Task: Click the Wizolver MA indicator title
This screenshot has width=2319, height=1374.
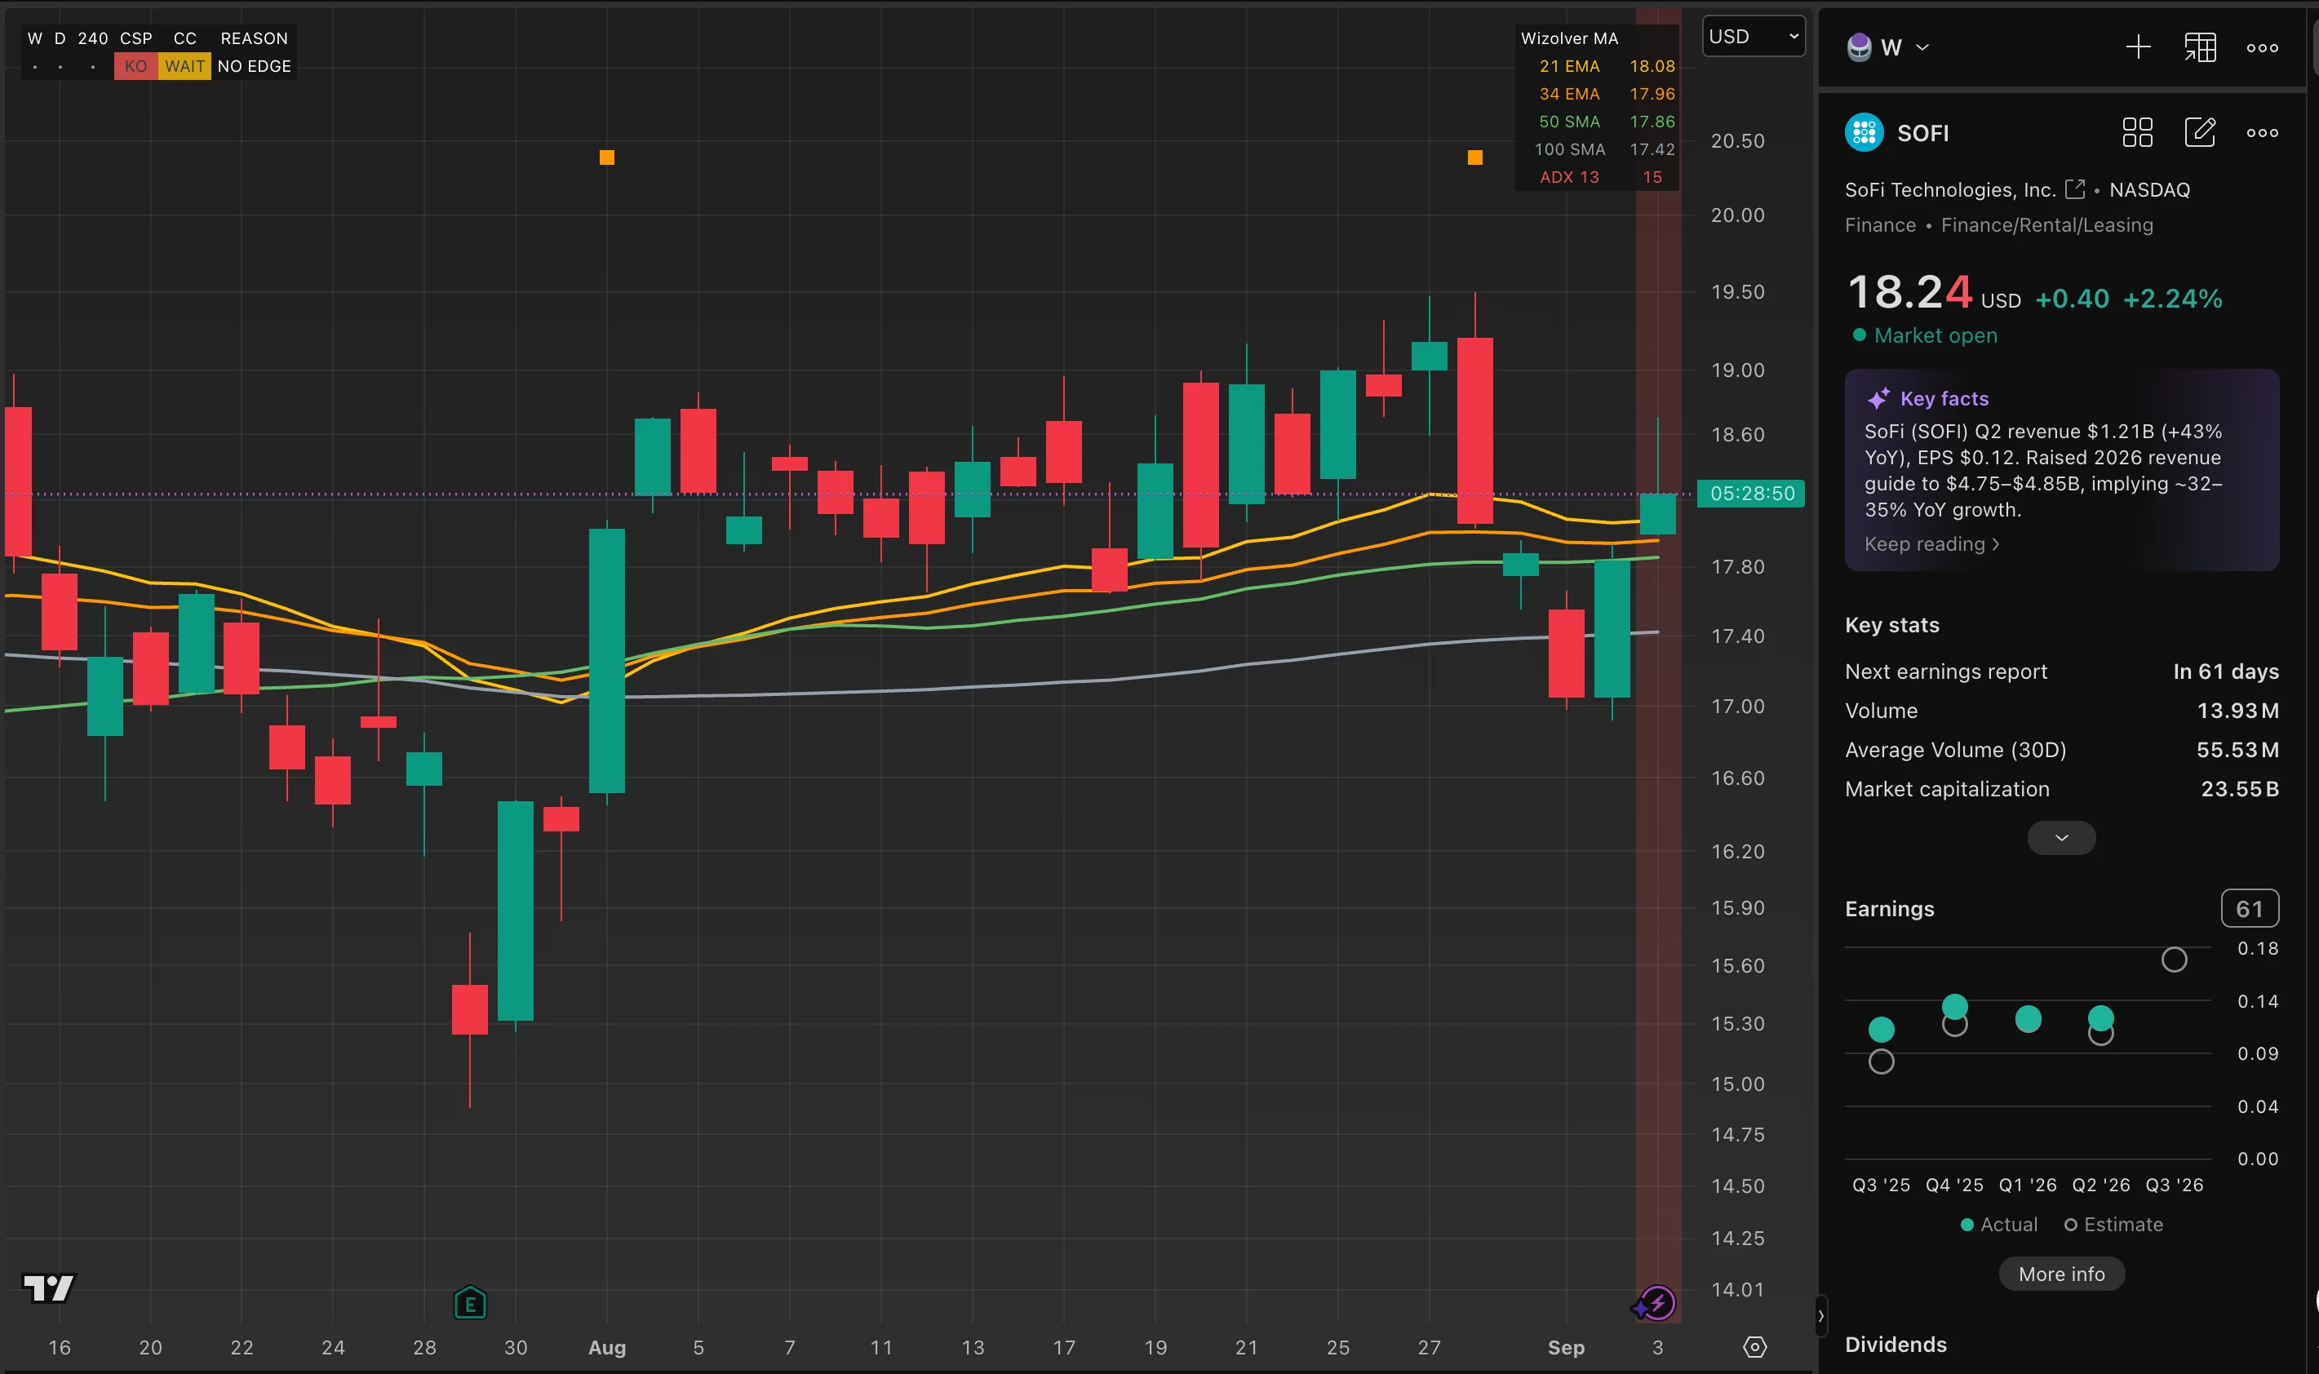Action: pyautogui.click(x=1569, y=38)
